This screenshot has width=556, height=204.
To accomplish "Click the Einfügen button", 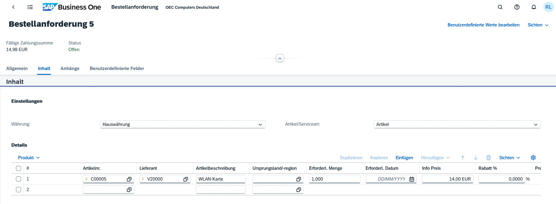I will [404, 158].
